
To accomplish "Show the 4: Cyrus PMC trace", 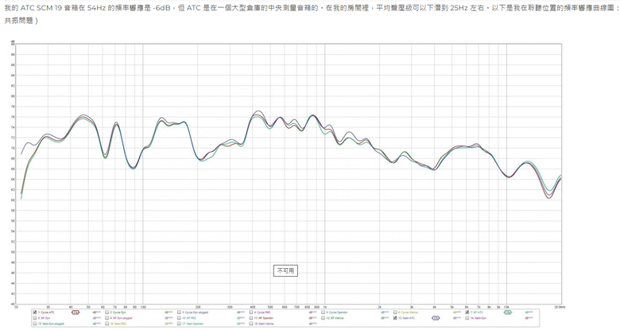I will (251, 313).
